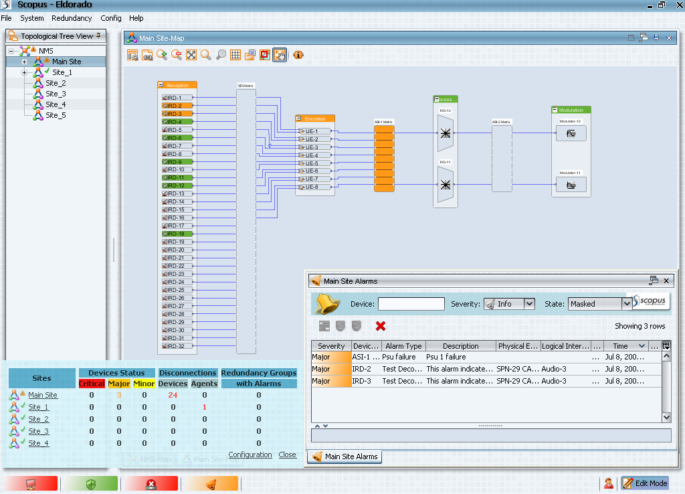Expand the Main Site tree node
This screenshot has width=685, height=494.
tap(25, 62)
